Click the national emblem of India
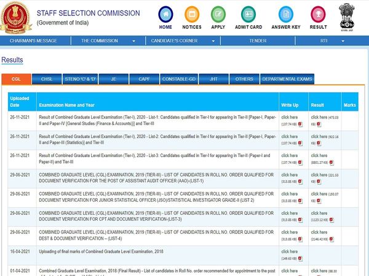 tap(347, 17)
